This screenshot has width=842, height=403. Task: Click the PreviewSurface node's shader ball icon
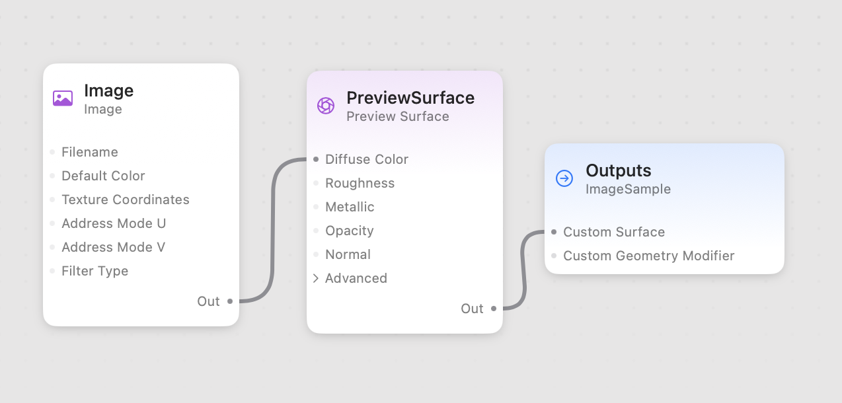pos(326,105)
